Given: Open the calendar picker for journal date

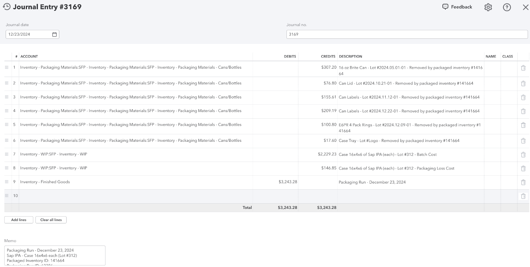Looking at the screenshot, I should pyautogui.click(x=55, y=34).
